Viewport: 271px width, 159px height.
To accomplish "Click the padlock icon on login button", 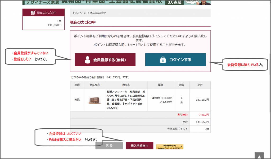I will (163, 60).
